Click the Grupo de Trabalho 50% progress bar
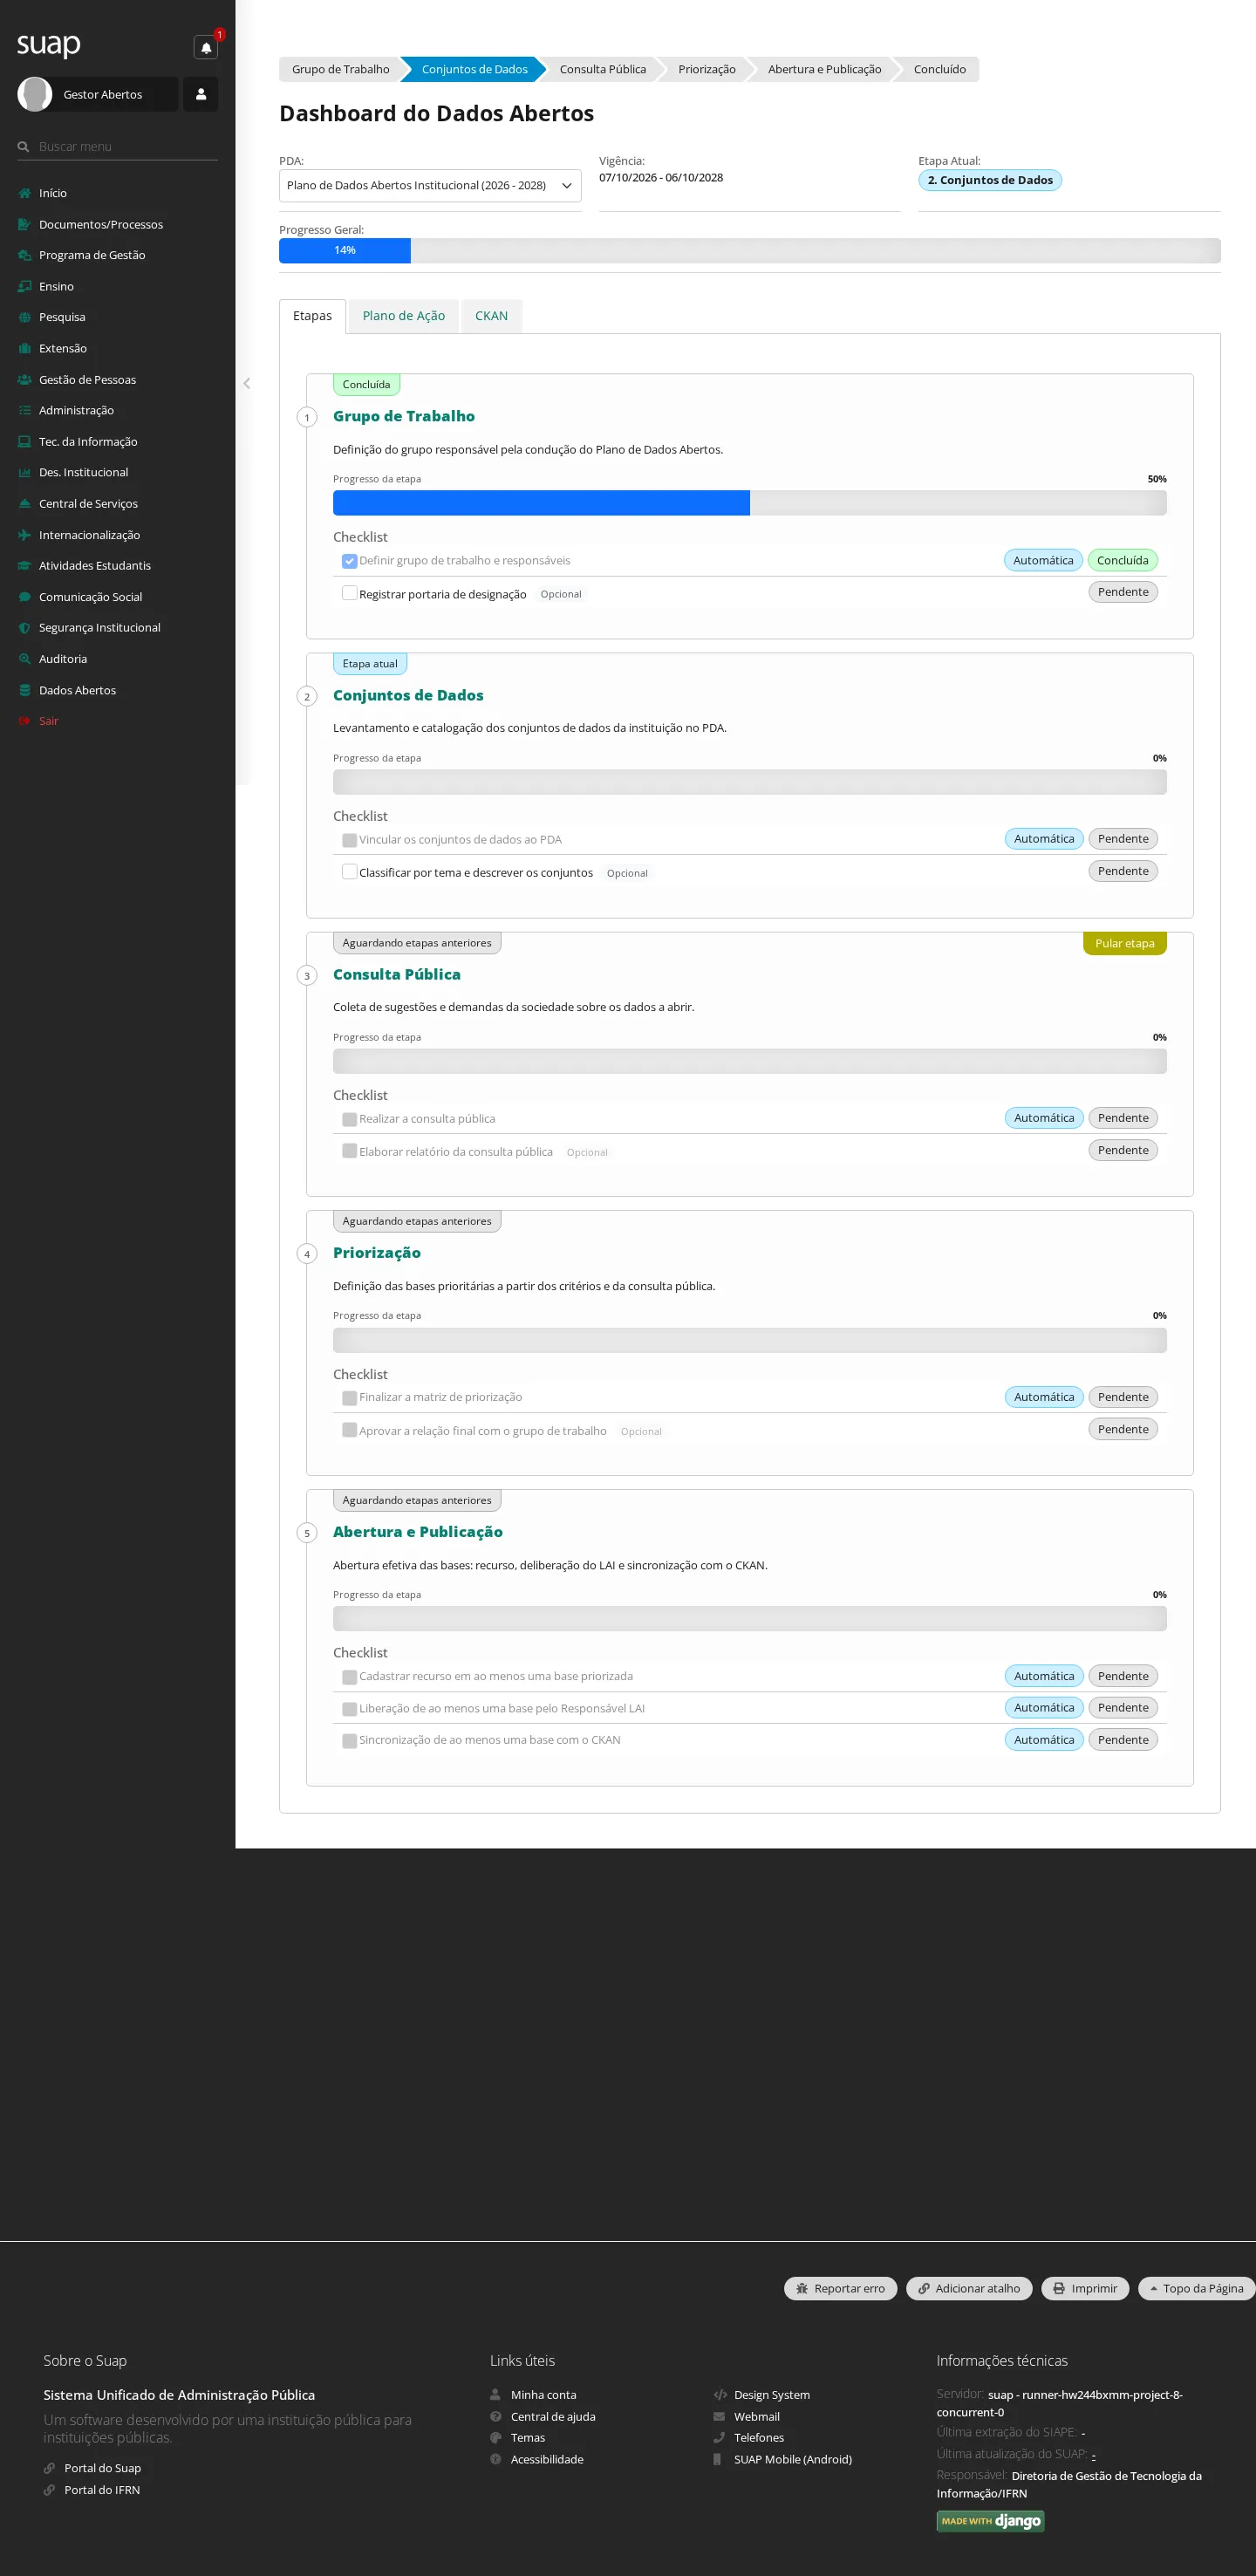The width and height of the screenshot is (1256, 2576). [750, 503]
